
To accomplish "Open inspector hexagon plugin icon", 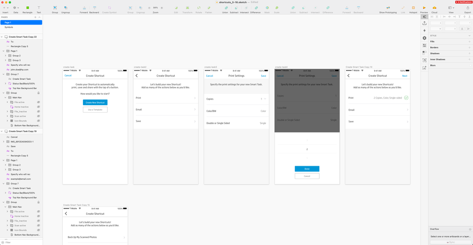I will tap(424, 38).
